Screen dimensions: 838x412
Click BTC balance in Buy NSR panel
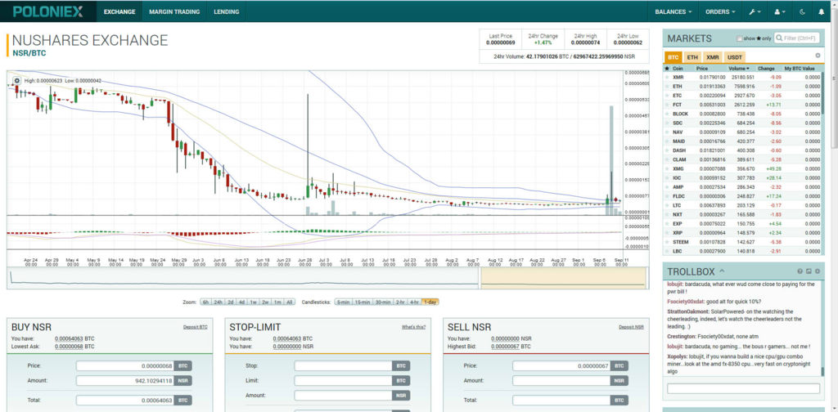click(x=69, y=338)
